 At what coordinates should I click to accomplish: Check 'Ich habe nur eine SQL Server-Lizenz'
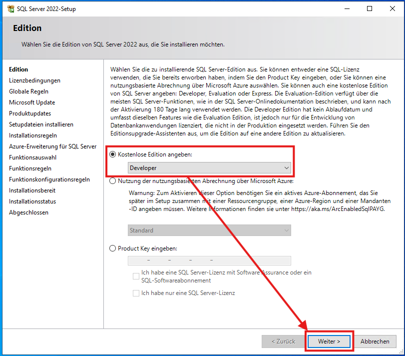[136, 292]
